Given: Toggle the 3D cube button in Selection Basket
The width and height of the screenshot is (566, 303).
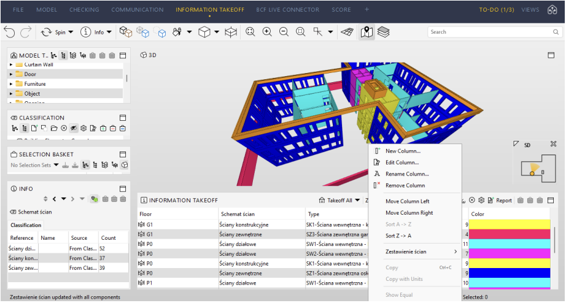Looking at the screenshot, I should [x=125, y=165].
